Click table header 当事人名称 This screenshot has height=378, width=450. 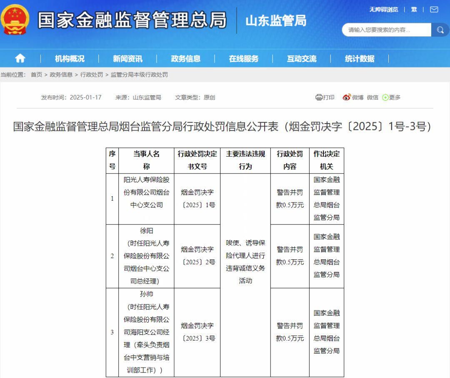pyautogui.click(x=146, y=160)
